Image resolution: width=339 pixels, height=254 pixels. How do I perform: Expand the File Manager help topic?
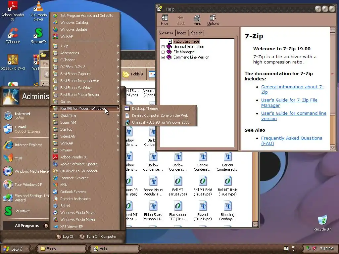pyautogui.click(x=163, y=52)
